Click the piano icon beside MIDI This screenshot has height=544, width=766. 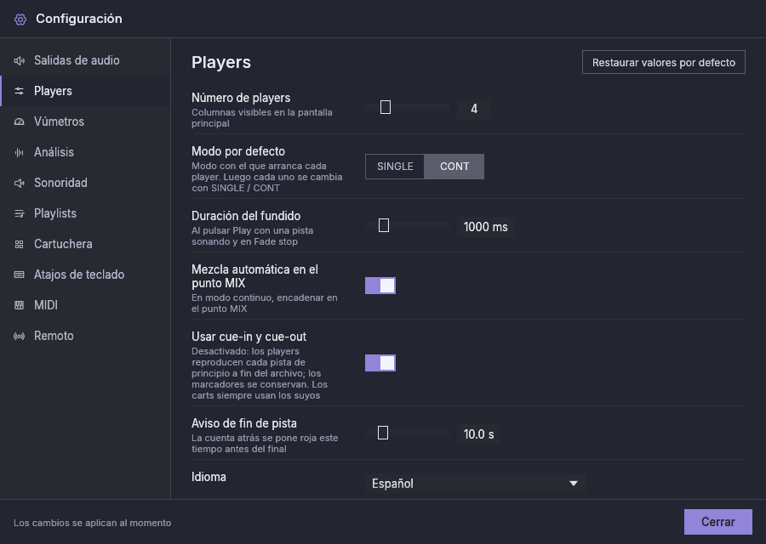tap(19, 305)
